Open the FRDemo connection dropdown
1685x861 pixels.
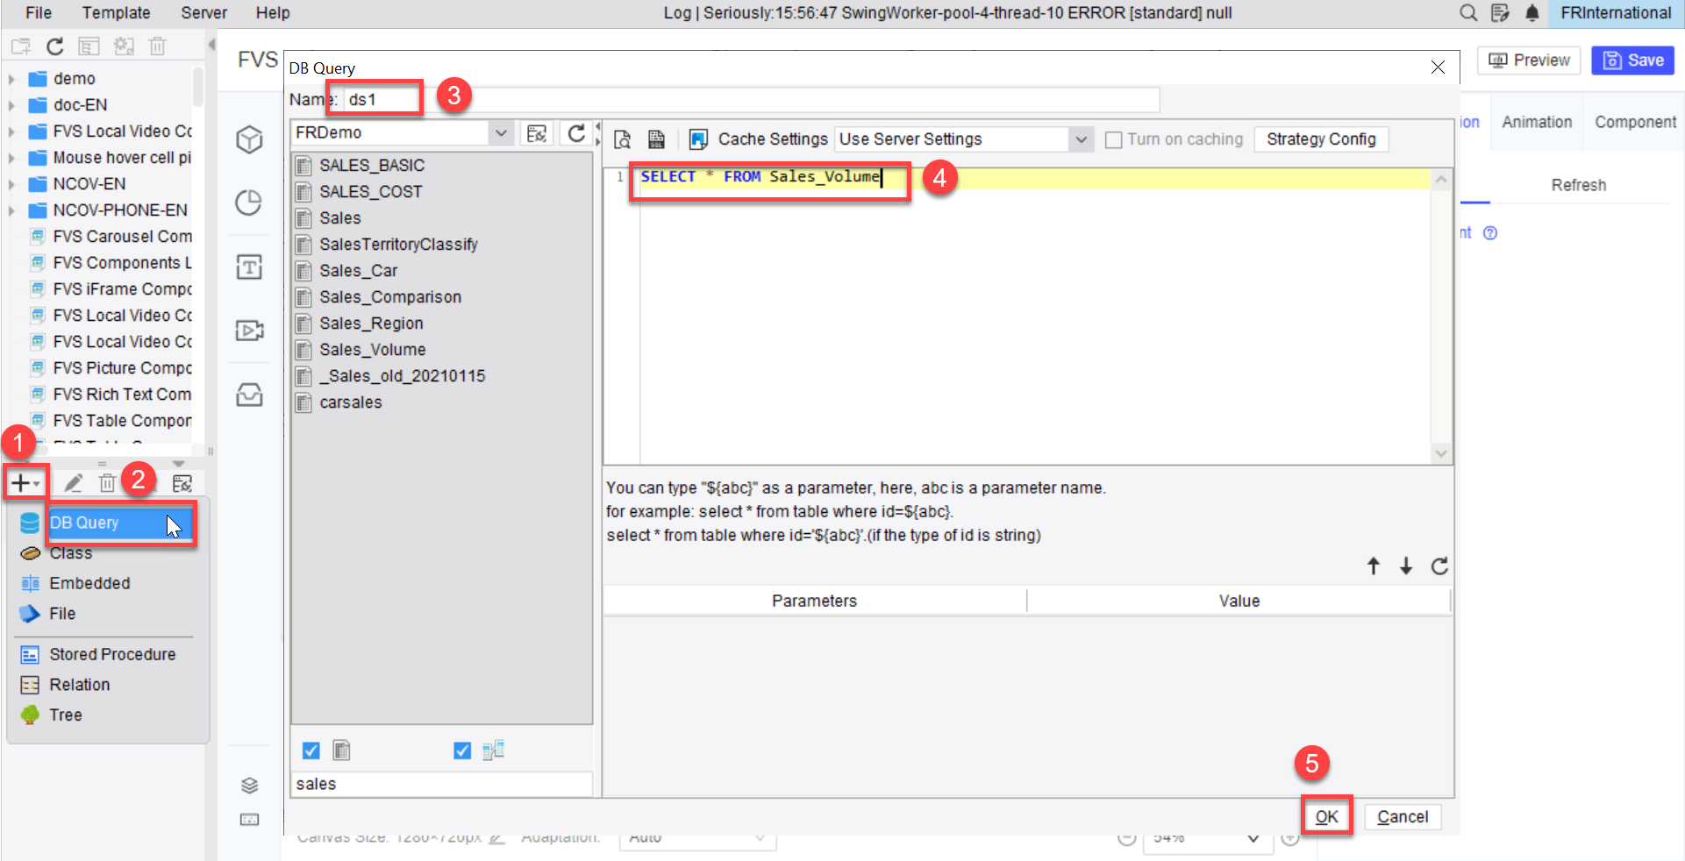click(x=501, y=133)
